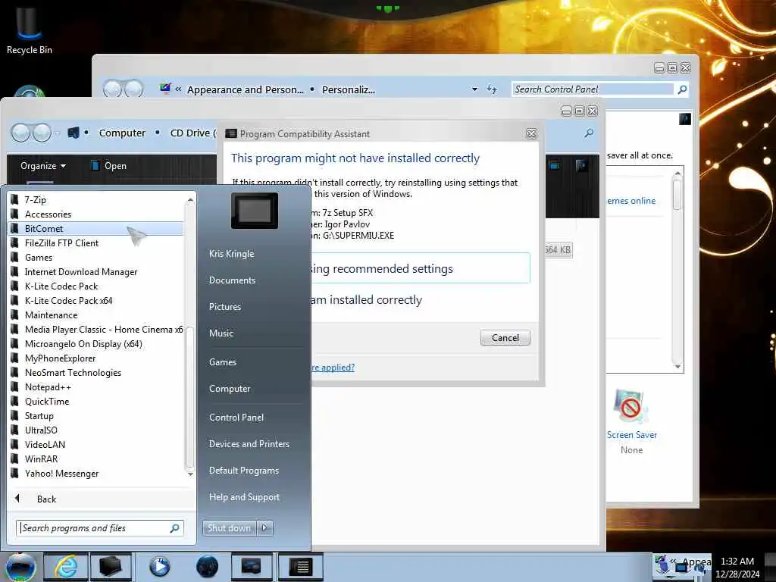Open Games in Start menu right pane
The width and height of the screenshot is (776, 582).
coord(223,362)
